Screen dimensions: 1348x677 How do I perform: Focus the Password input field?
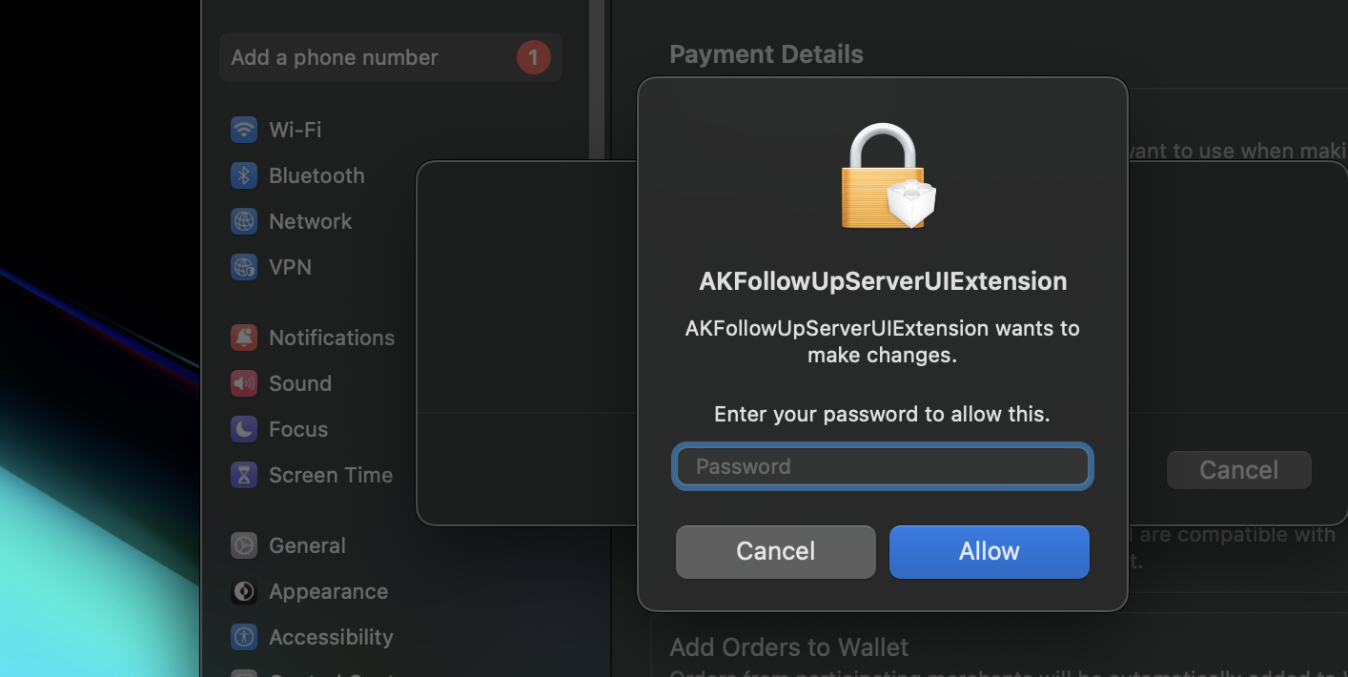point(882,466)
